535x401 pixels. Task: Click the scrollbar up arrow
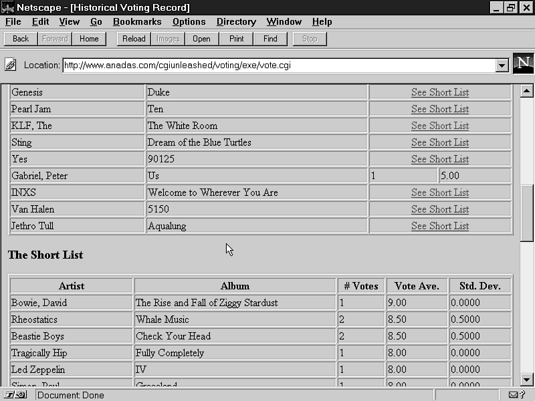click(526, 91)
